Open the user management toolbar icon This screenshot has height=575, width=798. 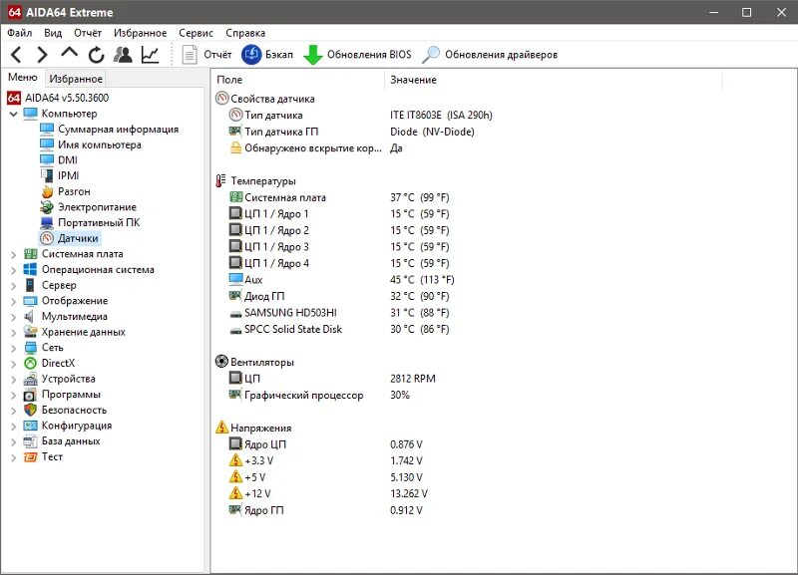click(123, 55)
